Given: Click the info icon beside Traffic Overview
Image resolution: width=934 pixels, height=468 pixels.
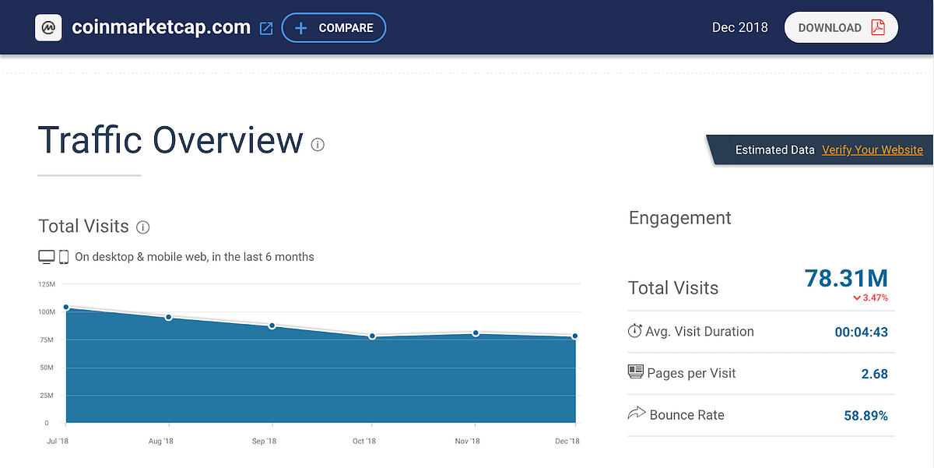Looking at the screenshot, I should click(x=318, y=144).
